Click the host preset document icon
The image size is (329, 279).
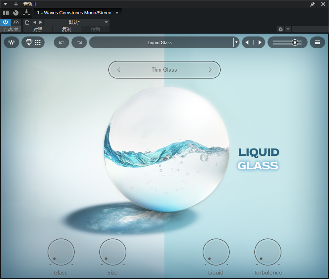coord(27,22)
